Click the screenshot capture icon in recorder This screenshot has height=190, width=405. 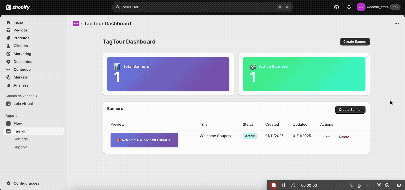[379, 185]
